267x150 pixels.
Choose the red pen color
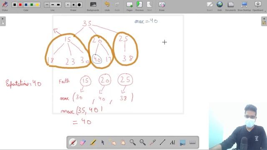(x=20, y=5)
